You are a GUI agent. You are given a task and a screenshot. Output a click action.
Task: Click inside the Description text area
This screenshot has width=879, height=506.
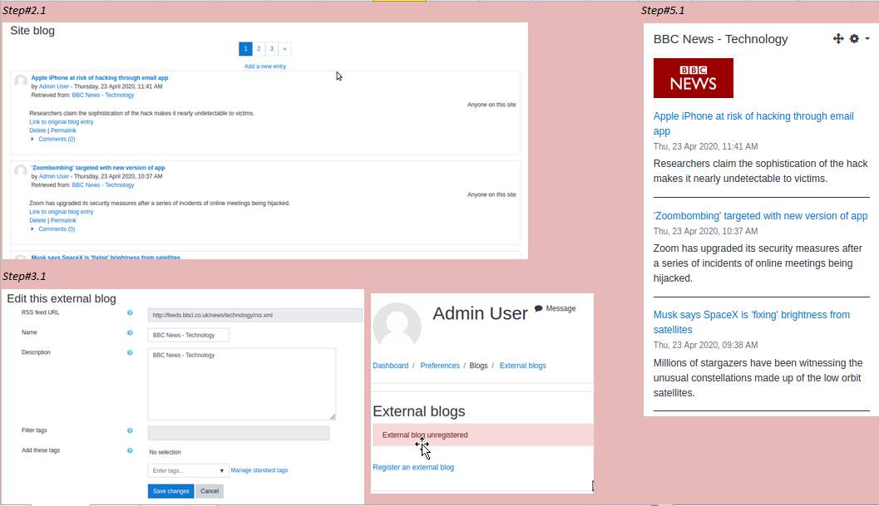click(242, 384)
